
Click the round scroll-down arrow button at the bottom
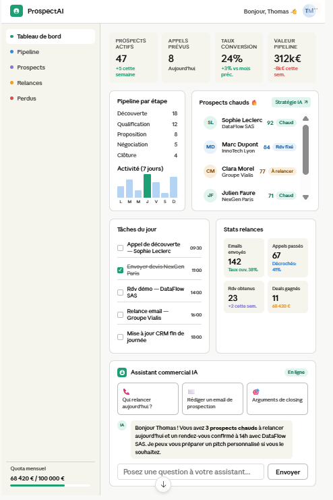pos(163,484)
